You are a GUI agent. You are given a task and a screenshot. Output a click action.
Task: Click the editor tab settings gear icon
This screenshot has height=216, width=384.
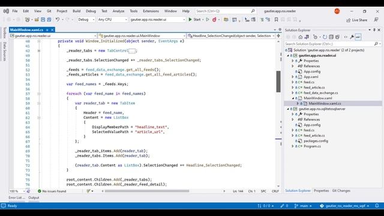click(280, 29)
